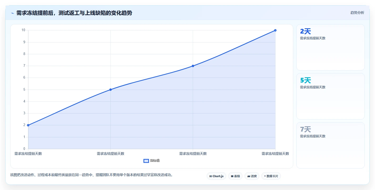The image size is (375, 190).
Task: Click 需求冻结提前天数 under the 7天 card
Action: (313, 136)
